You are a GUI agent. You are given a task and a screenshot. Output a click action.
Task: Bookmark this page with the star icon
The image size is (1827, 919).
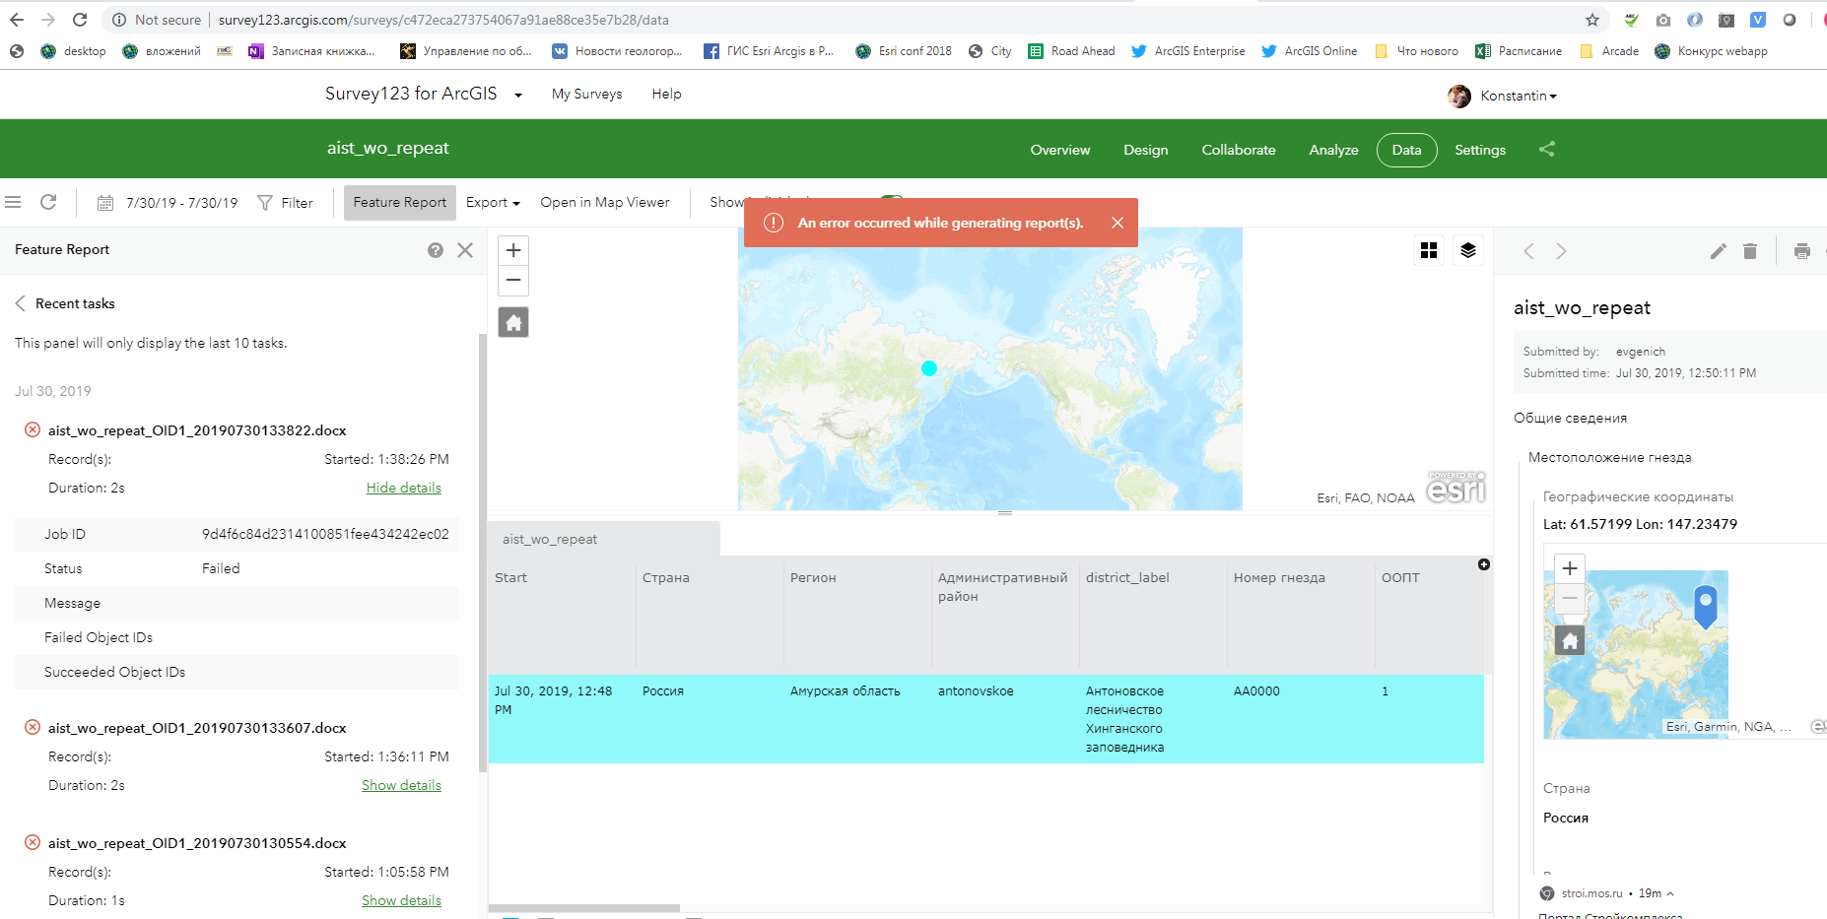tap(1592, 20)
